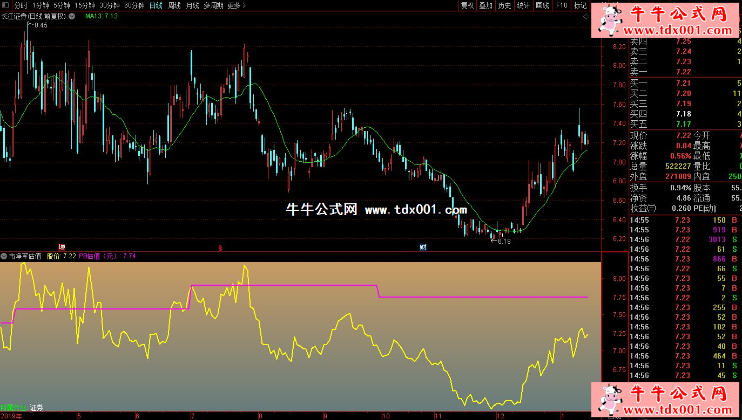Click the 14:56 trade with volume 3013

point(685,239)
